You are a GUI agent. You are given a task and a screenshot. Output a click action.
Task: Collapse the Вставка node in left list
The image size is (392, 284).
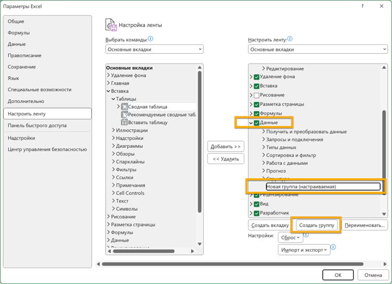[108, 91]
